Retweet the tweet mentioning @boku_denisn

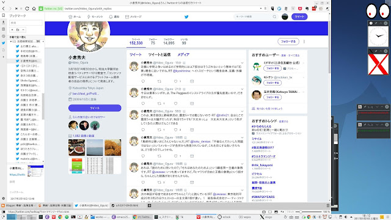click(x=159, y=156)
